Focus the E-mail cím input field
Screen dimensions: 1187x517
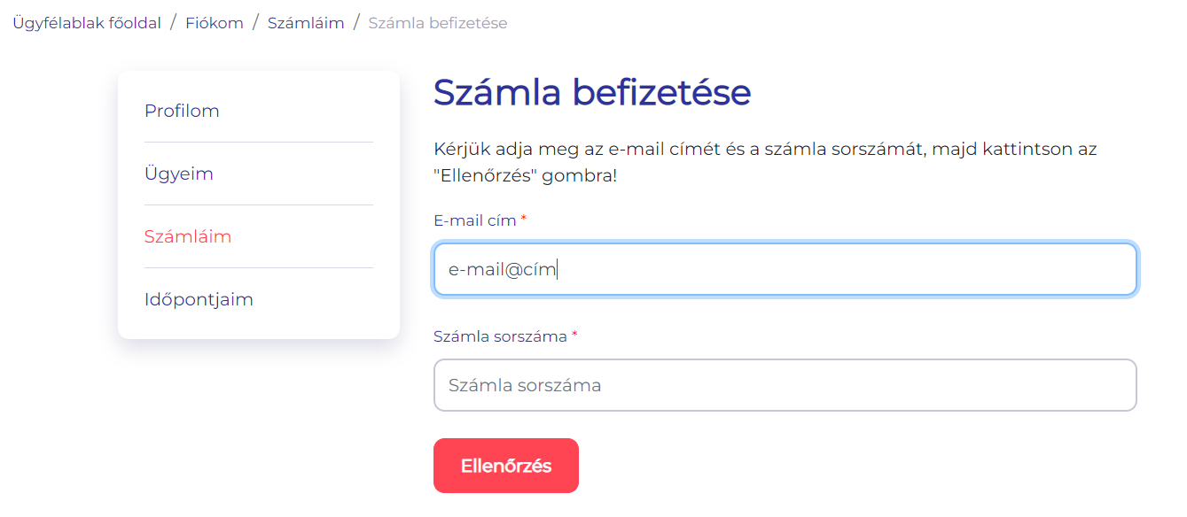coord(785,269)
